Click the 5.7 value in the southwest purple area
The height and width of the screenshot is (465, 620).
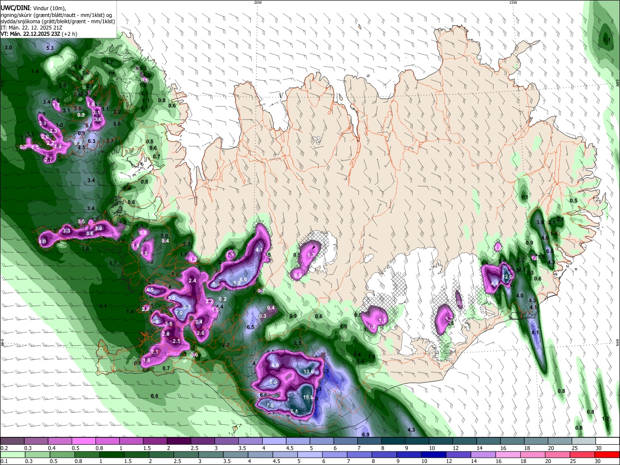pos(187,307)
